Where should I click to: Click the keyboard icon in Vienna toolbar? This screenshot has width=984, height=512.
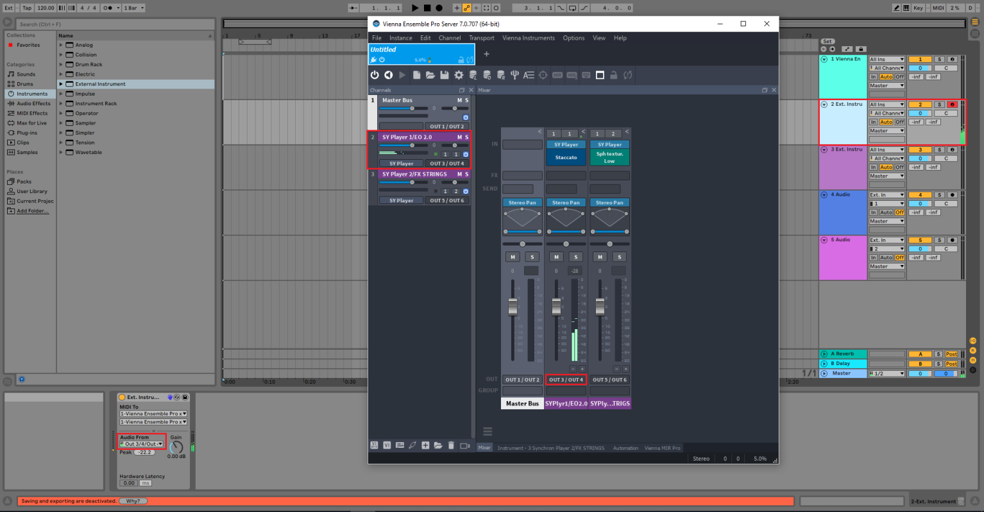point(586,75)
